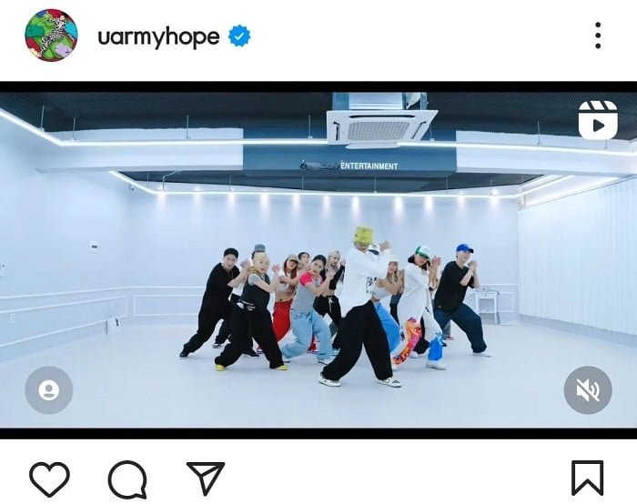The width and height of the screenshot is (637, 504).
Task: Click the blue verified badge
Action: [x=239, y=36]
